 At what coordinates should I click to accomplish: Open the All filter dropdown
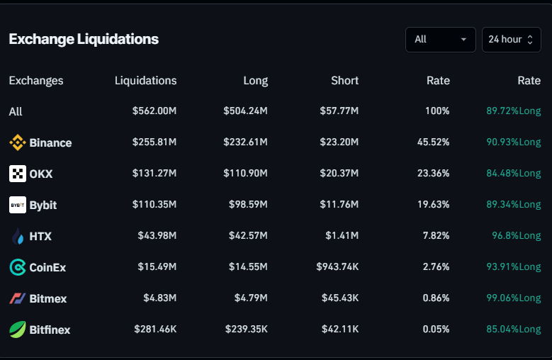coord(440,40)
